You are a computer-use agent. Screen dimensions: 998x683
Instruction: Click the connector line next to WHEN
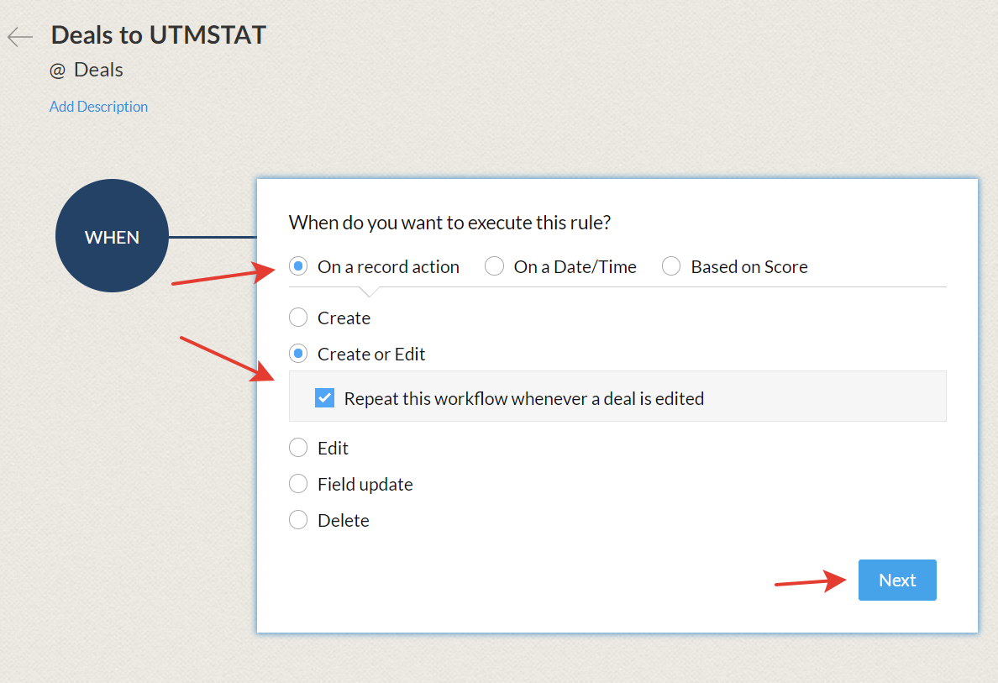[212, 237]
